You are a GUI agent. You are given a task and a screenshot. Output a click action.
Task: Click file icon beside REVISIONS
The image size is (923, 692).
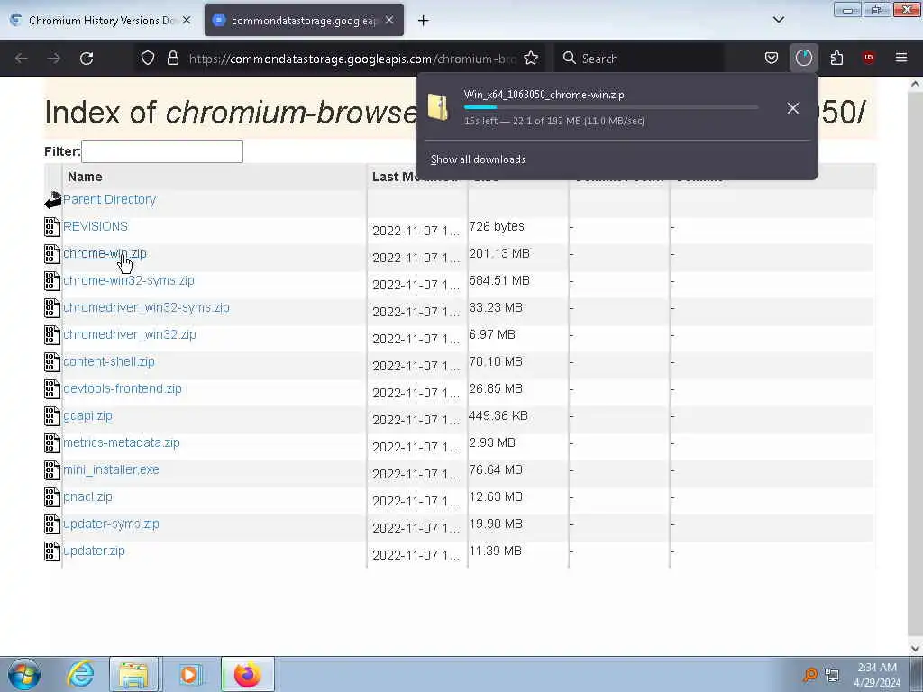coord(52,227)
